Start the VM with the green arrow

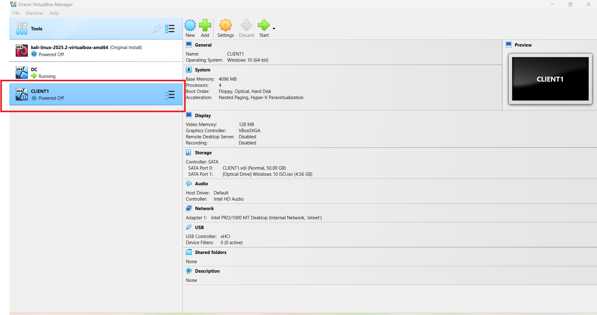click(264, 25)
